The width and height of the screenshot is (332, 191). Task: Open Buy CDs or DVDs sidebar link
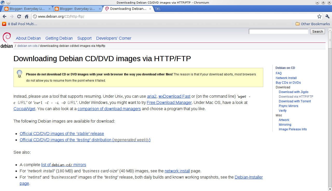[288, 83]
